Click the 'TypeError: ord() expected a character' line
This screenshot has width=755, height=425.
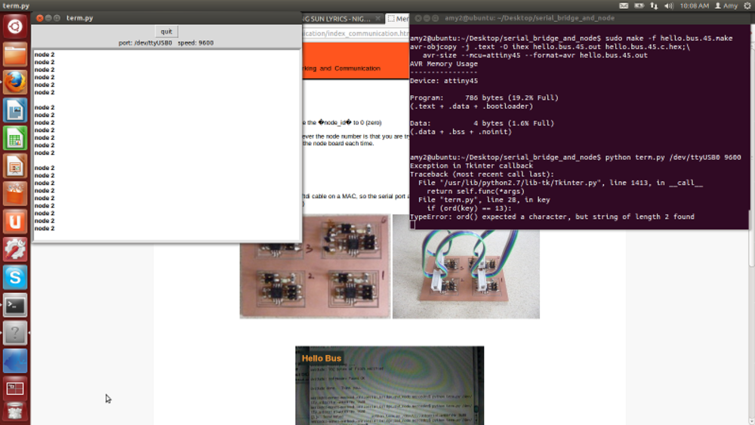552,217
